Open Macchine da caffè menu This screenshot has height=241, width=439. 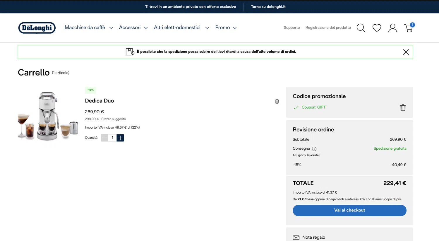tap(85, 28)
